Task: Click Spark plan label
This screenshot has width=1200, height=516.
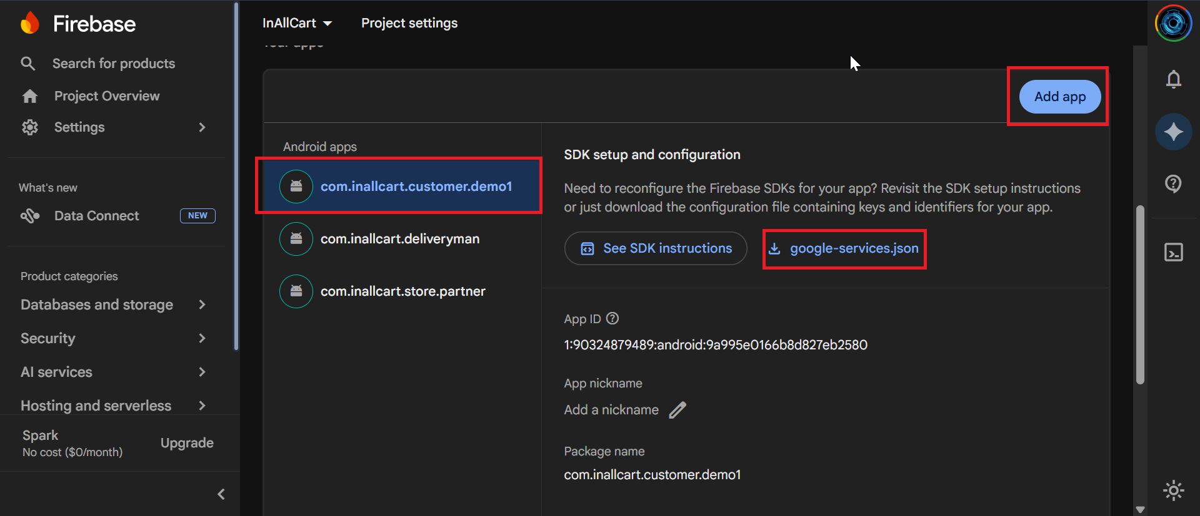Action: click(x=40, y=436)
